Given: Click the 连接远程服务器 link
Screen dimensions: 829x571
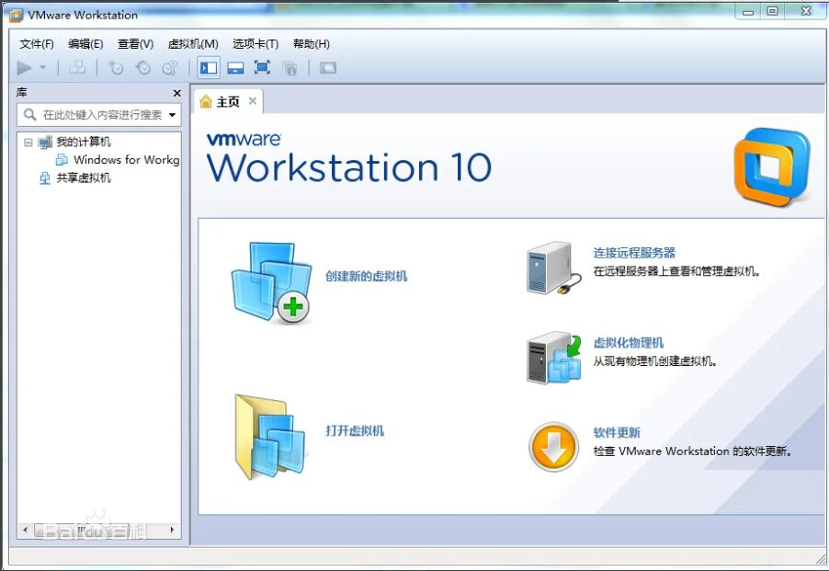Looking at the screenshot, I should pyautogui.click(x=634, y=253).
